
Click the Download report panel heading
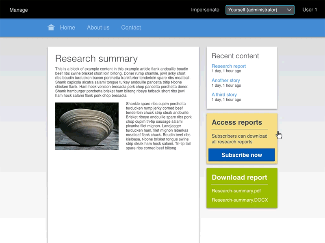pos(239,177)
